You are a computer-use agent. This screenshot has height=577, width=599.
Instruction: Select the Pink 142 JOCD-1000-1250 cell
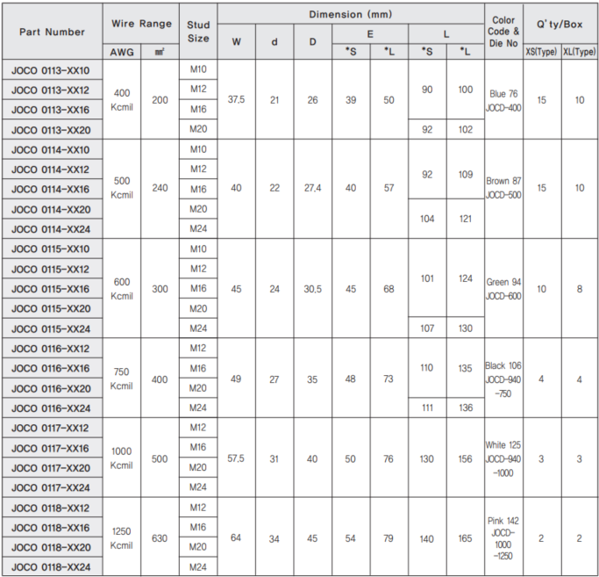point(503,538)
